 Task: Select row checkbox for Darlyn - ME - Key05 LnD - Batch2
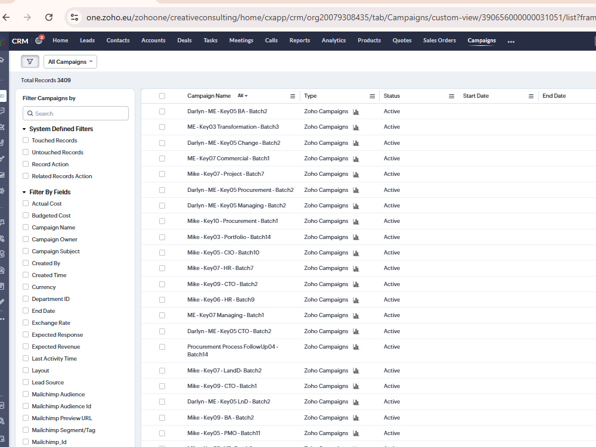click(x=162, y=401)
